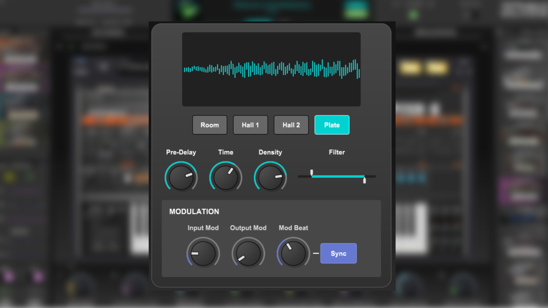Image resolution: width=548 pixels, height=308 pixels.
Task: Activate the Plate reverb mode
Action: 332,125
